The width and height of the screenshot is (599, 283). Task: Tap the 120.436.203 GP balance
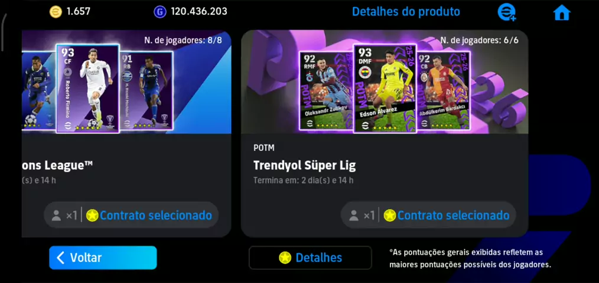(199, 11)
